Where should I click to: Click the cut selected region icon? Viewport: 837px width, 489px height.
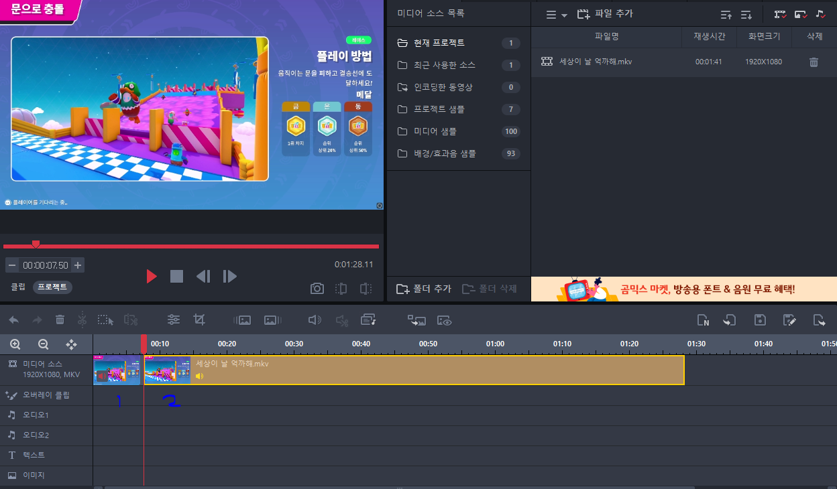tap(130, 320)
